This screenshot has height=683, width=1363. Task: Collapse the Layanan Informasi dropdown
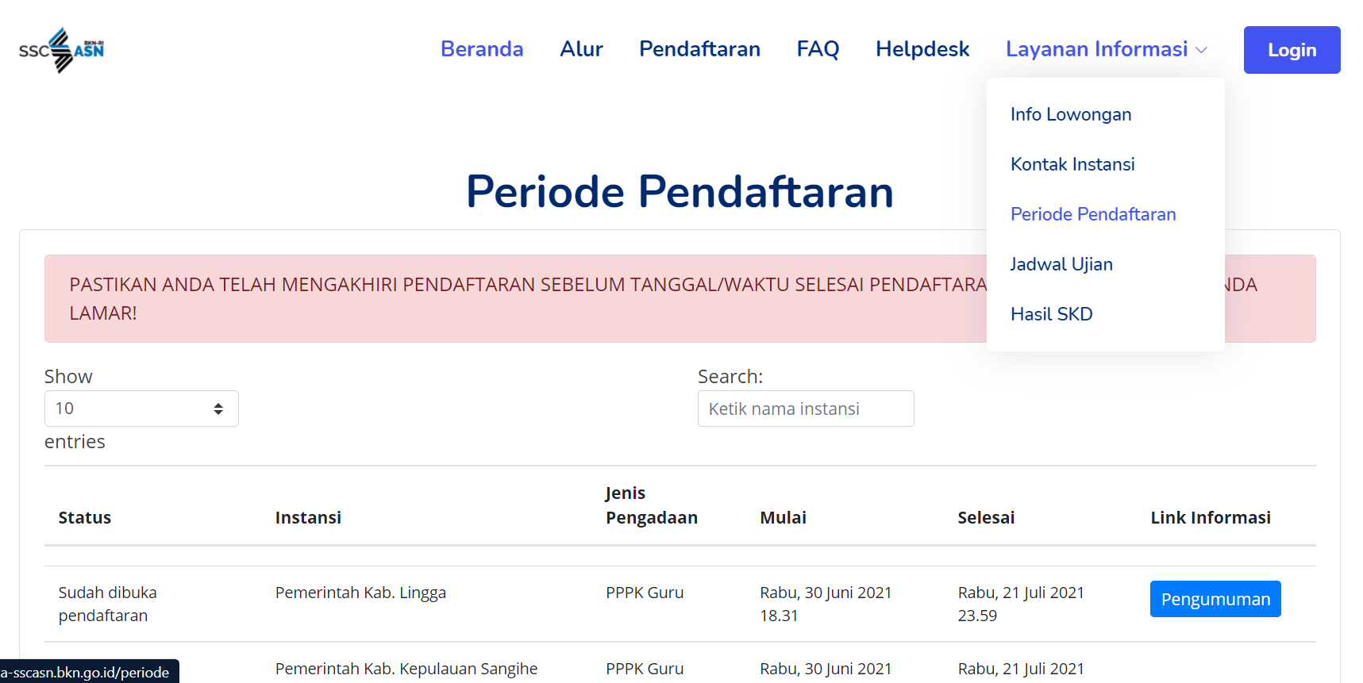tap(1106, 49)
